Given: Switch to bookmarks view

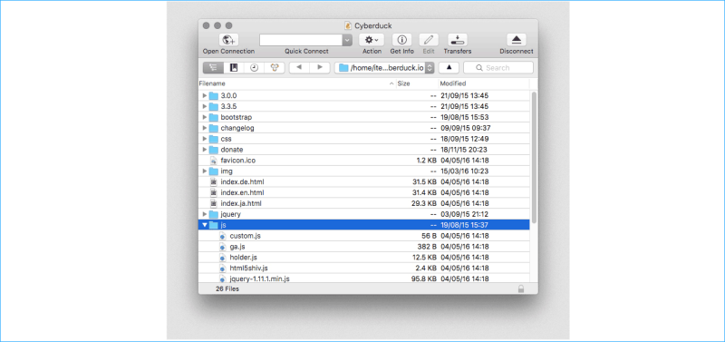Looking at the screenshot, I should click(x=234, y=67).
